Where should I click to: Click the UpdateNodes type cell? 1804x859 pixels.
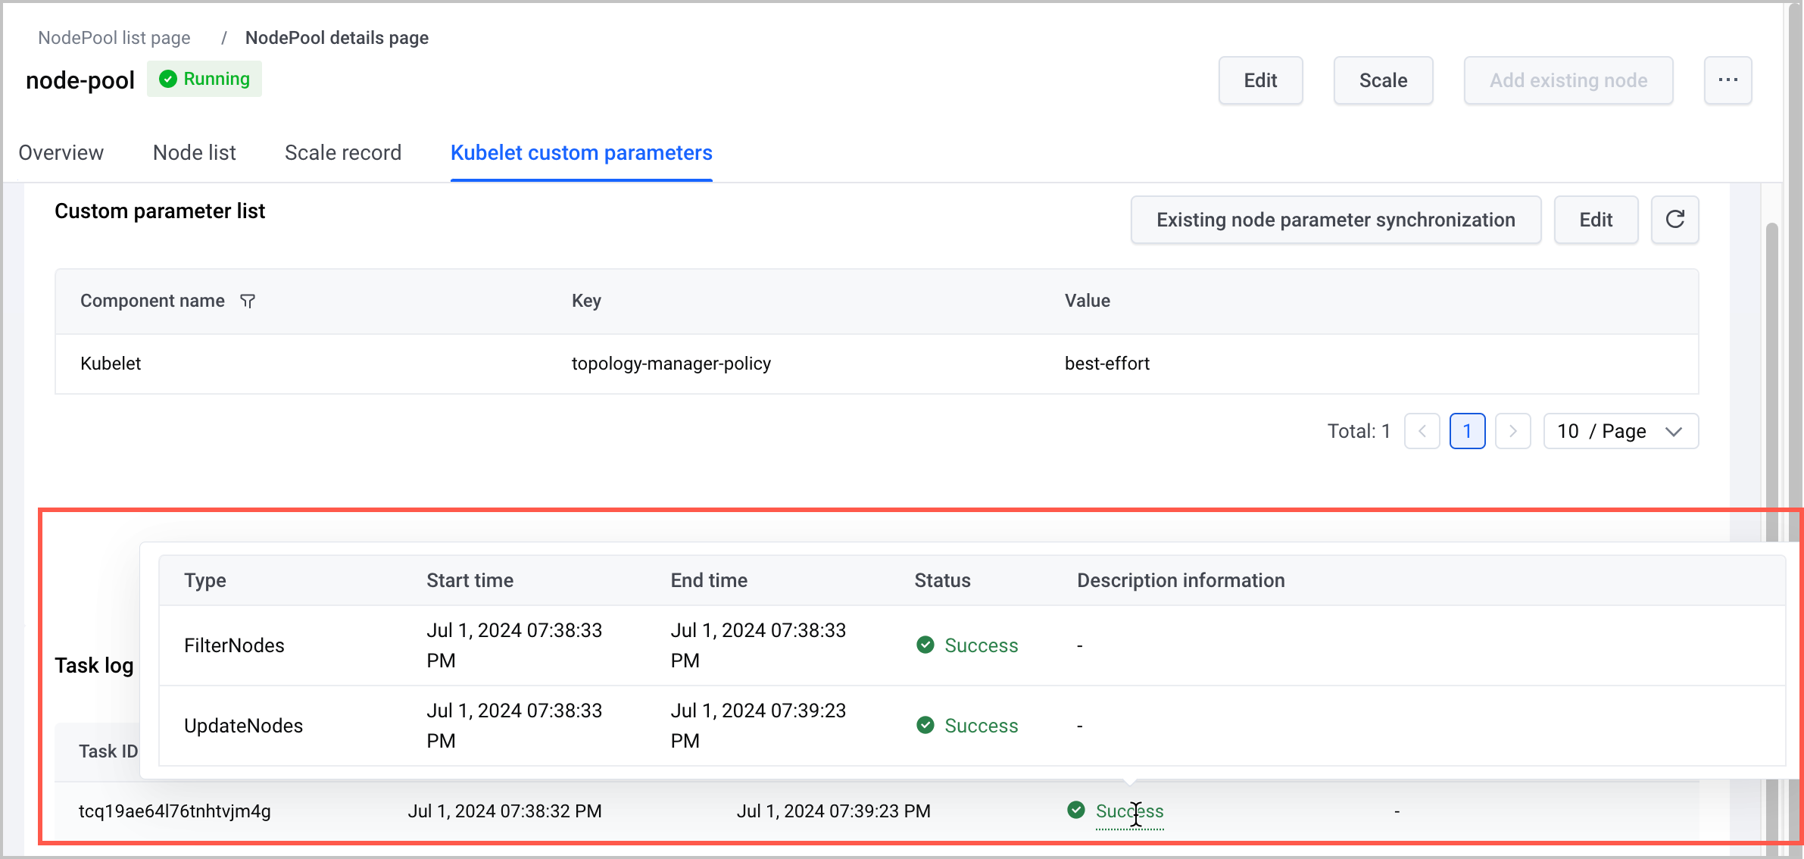[x=243, y=726]
